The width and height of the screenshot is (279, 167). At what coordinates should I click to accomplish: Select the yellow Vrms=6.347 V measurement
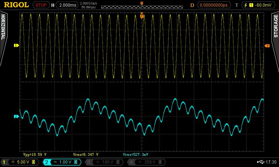click(85, 154)
